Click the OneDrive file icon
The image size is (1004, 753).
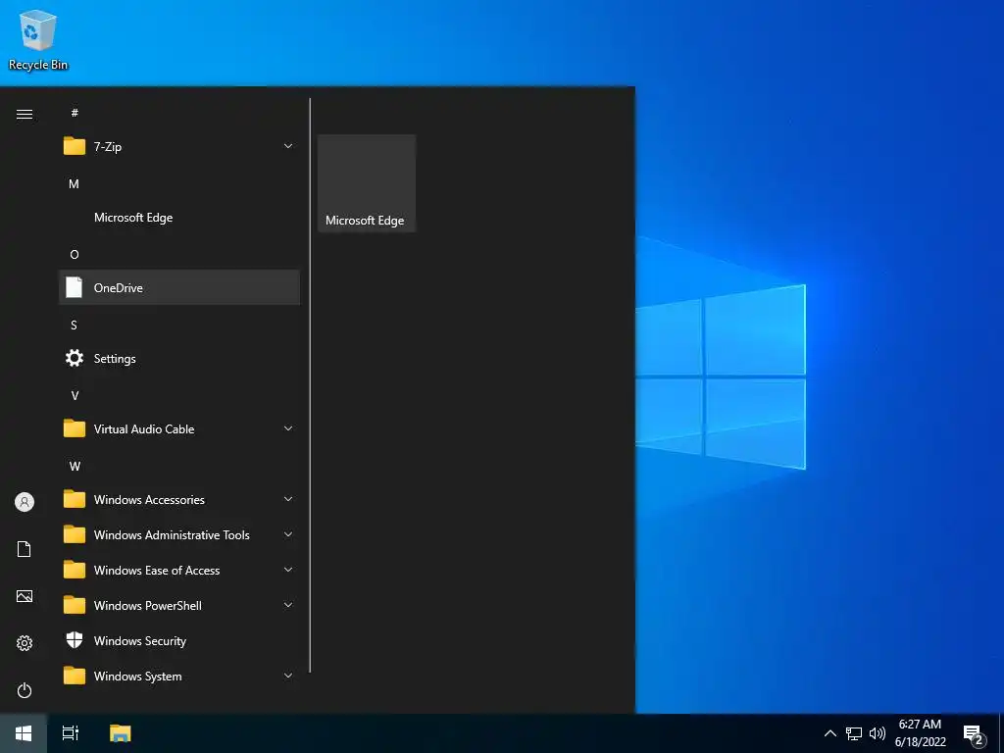point(75,287)
